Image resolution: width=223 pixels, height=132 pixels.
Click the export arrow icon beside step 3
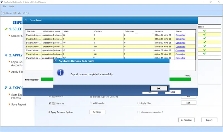point(6,88)
